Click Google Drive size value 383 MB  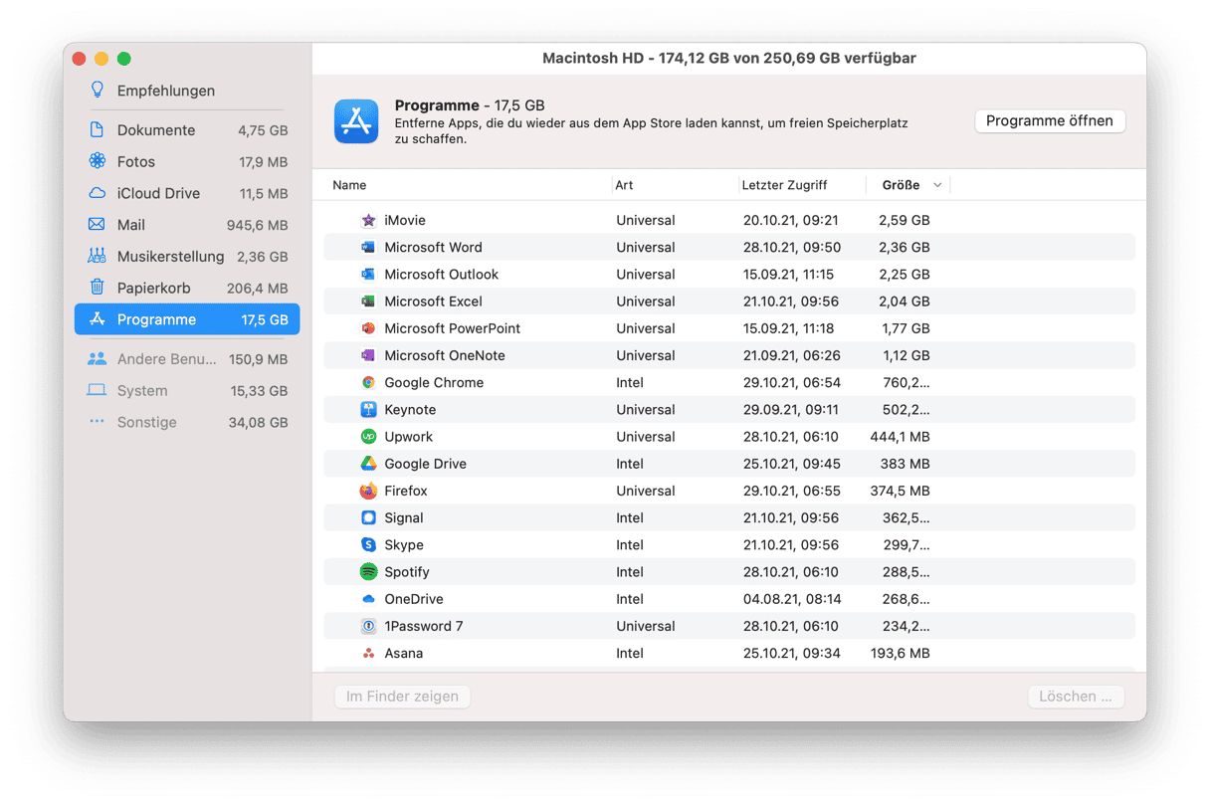(x=906, y=464)
